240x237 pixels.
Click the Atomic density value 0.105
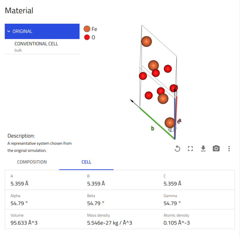point(176,223)
